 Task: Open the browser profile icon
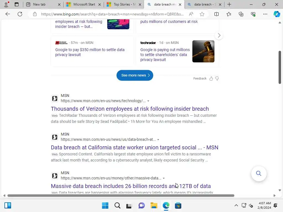(7, 4)
